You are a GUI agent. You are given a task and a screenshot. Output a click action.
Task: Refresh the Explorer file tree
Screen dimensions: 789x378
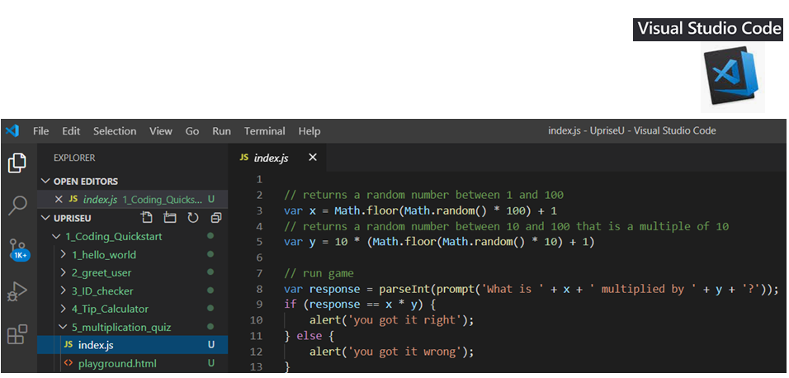[193, 218]
